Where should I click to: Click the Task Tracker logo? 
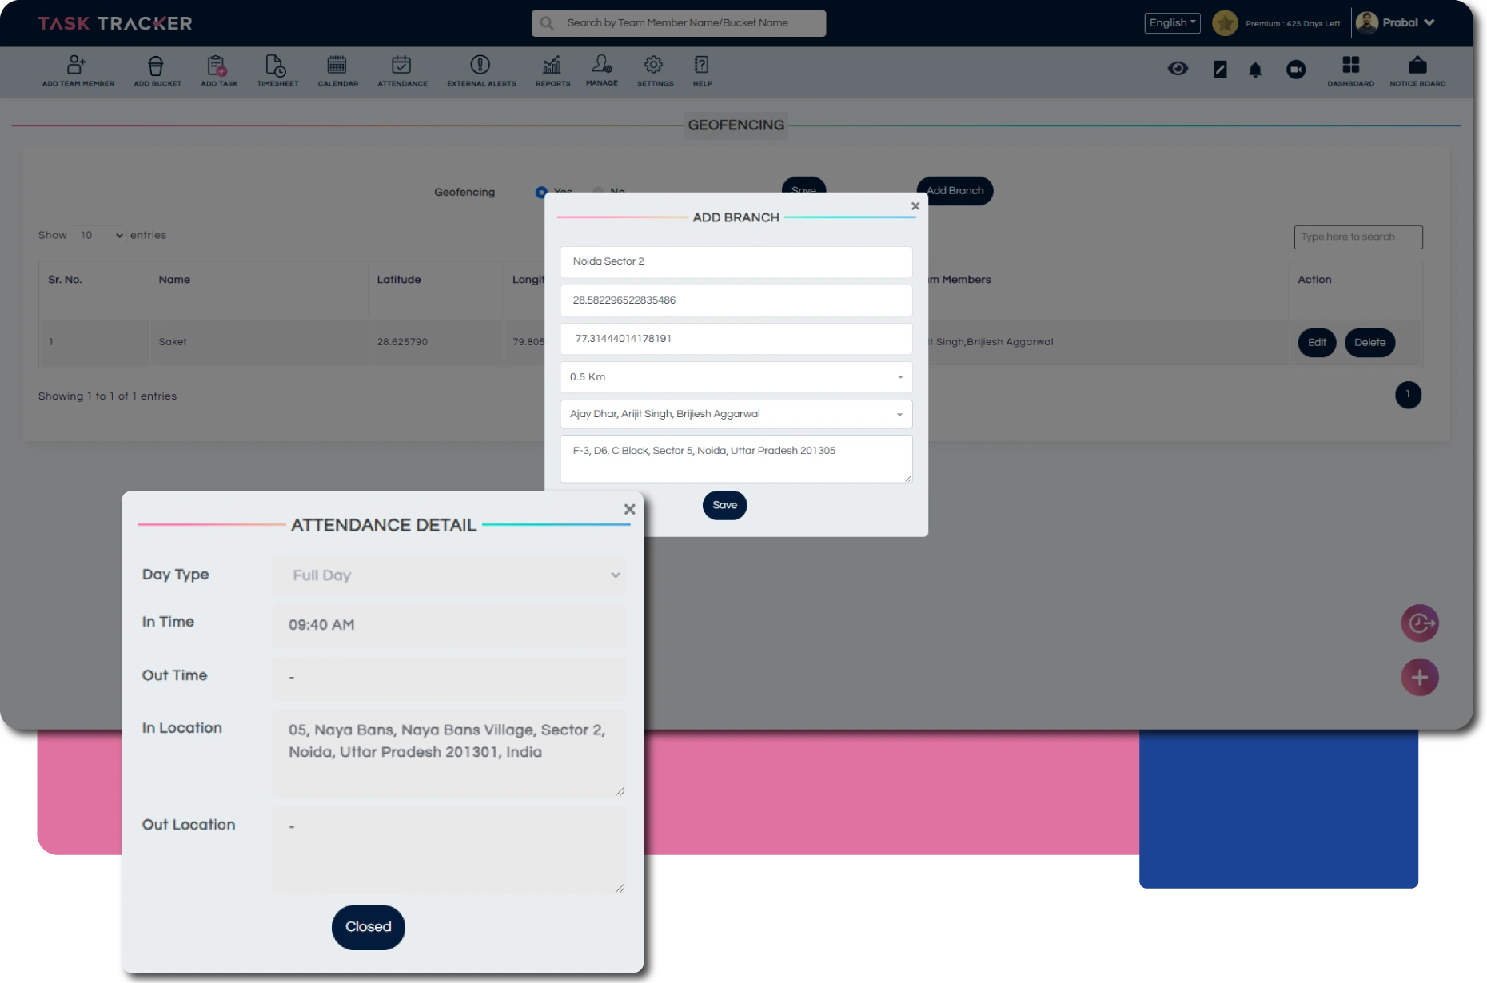[x=115, y=23]
